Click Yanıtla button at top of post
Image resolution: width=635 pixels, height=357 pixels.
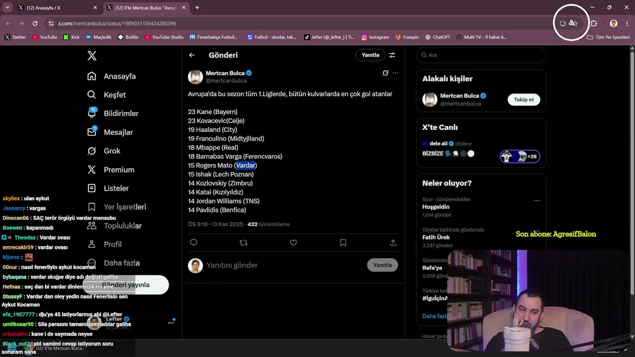(370, 55)
